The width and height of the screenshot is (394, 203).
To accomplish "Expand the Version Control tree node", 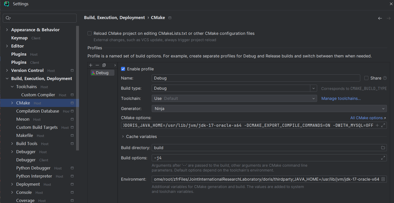I will tap(7, 70).
